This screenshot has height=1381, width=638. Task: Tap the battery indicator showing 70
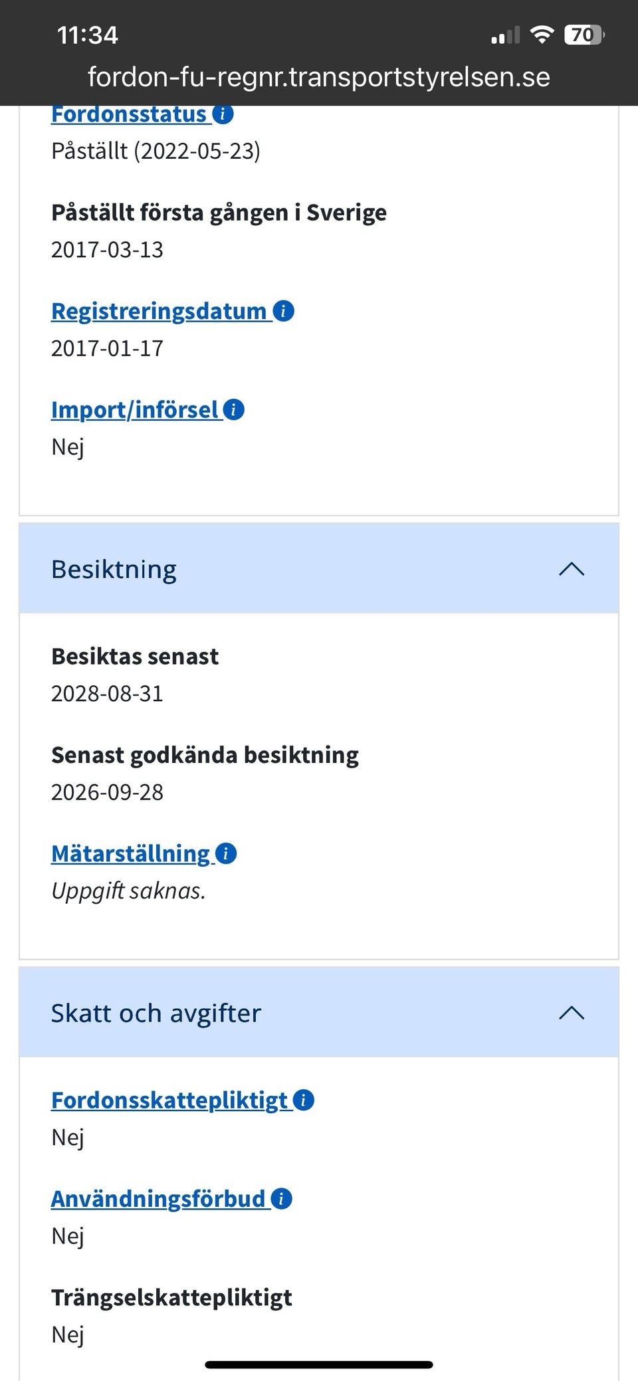584,35
